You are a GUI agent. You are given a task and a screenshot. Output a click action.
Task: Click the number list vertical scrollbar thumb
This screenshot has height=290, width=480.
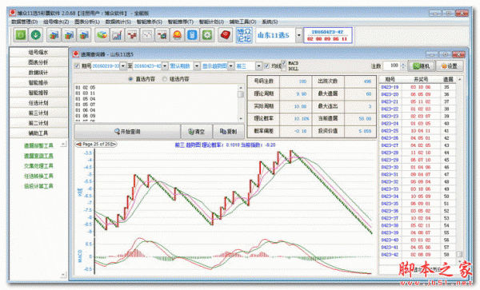241,94
